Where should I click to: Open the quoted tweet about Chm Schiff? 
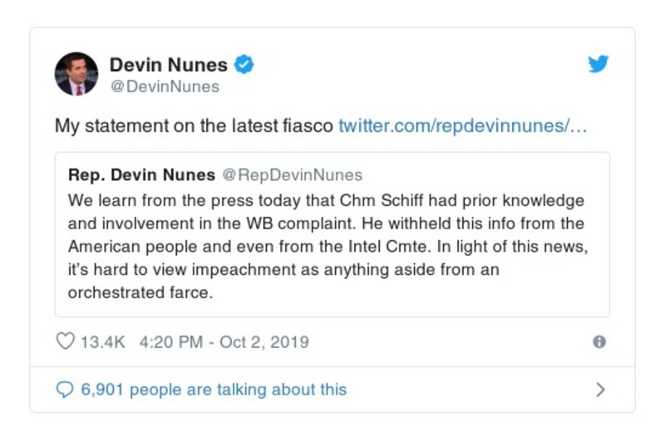tap(332, 235)
